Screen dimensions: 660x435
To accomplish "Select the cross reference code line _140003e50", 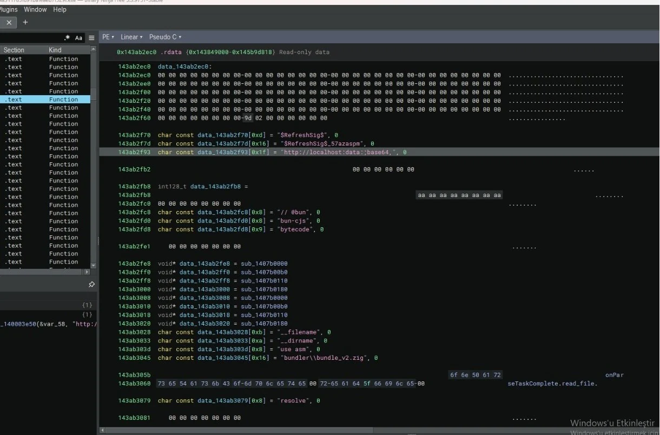I will [x=49, y=324].
